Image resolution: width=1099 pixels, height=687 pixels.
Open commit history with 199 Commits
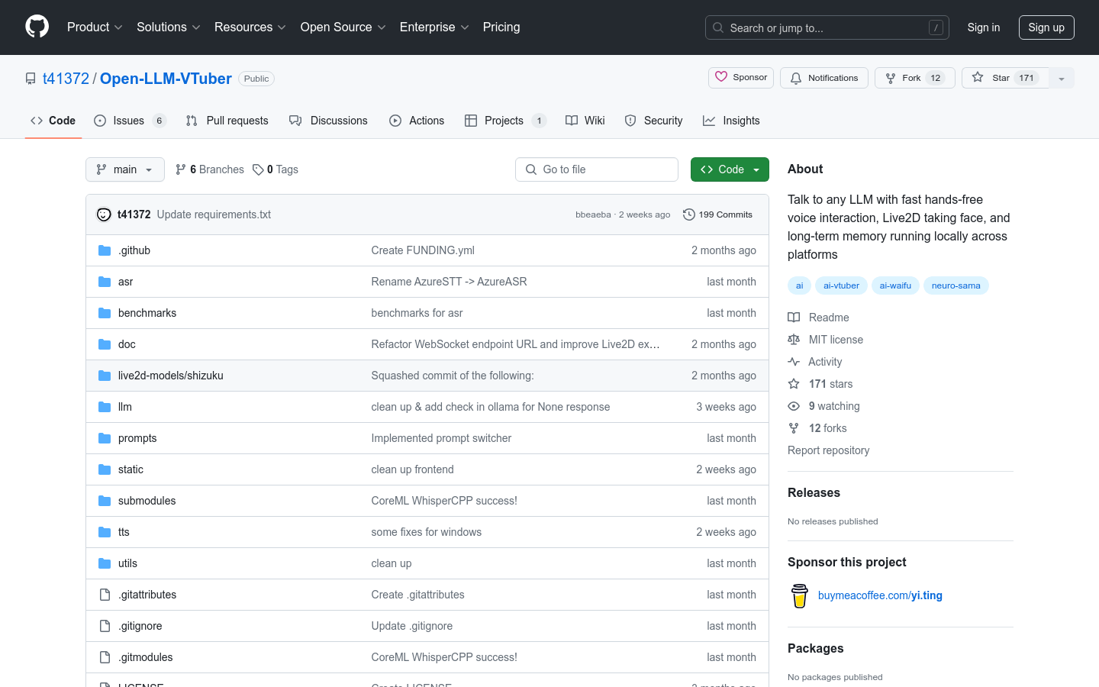tap(717, 214)
